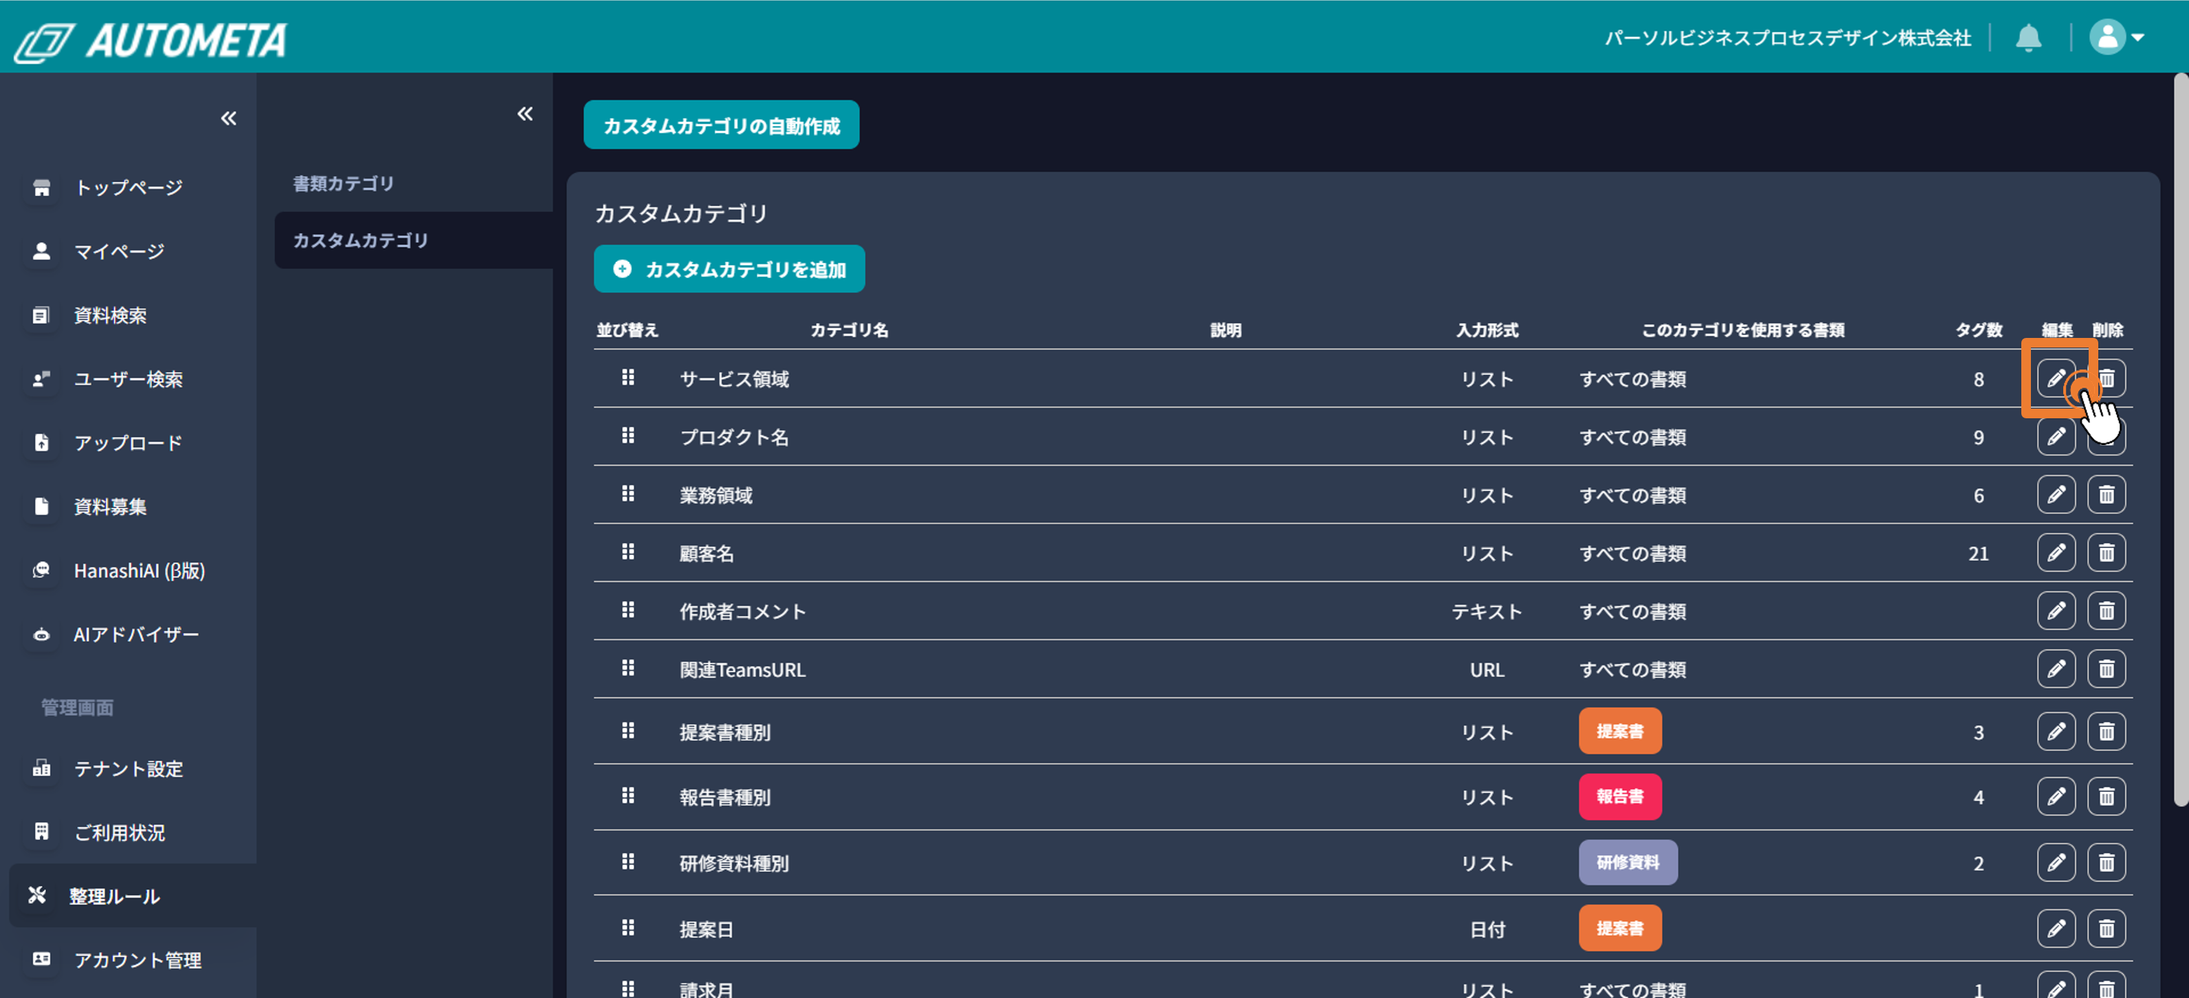Edit the 業務領域 category
Image resolution: width=2189 pixels, height=998 pixels.
point(2056,495)
